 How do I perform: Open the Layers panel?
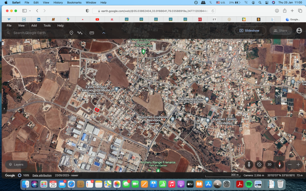(x=16, y=165)
